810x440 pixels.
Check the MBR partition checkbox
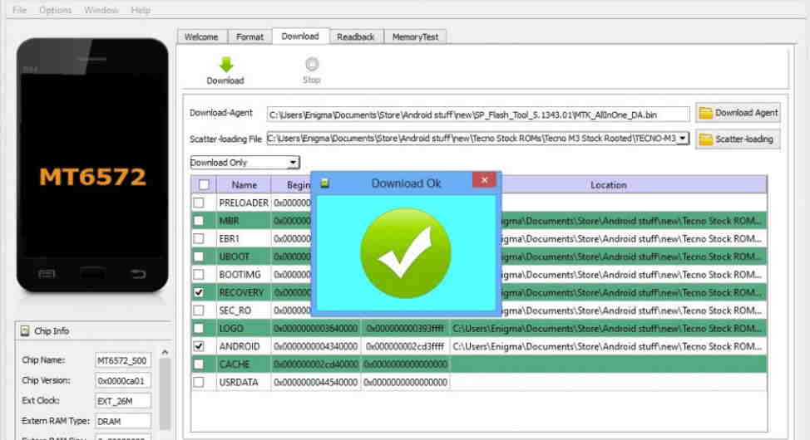tap(199, 221)
